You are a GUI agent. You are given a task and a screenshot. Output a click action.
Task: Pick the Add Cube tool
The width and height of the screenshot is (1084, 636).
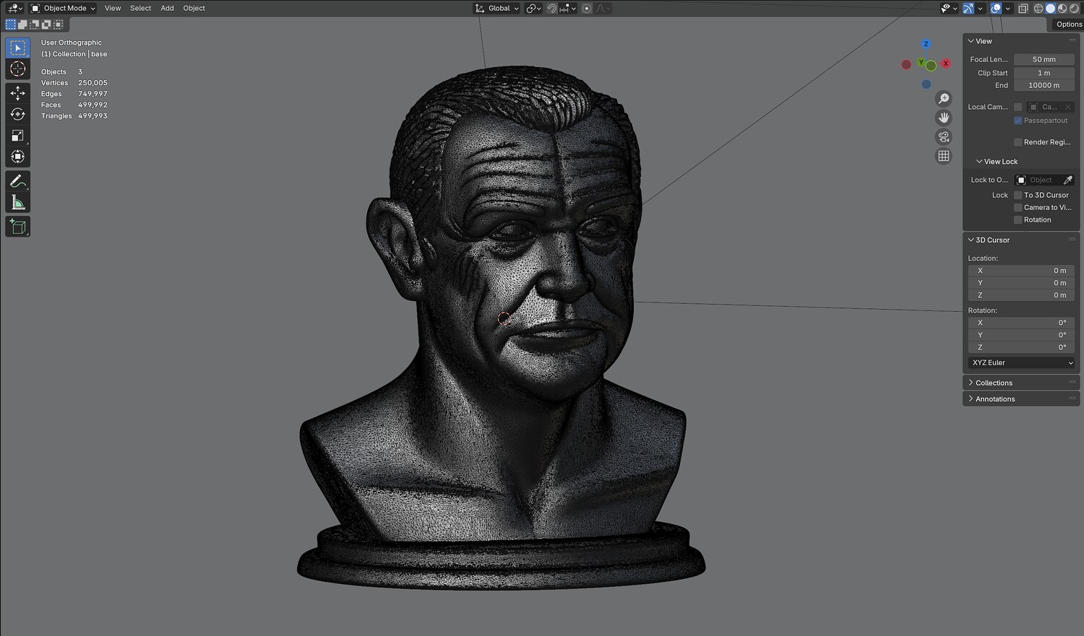click(18, 227)
